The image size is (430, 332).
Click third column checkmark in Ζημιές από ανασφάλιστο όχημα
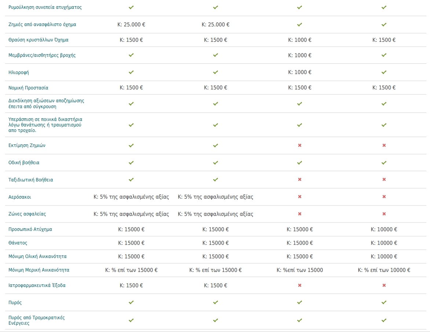[299, 25]
